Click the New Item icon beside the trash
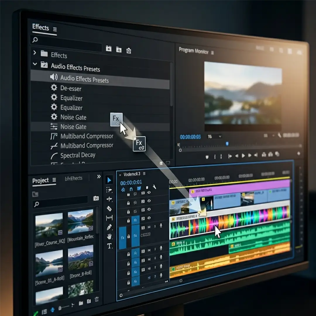The image size is (316, 316). 89,301
